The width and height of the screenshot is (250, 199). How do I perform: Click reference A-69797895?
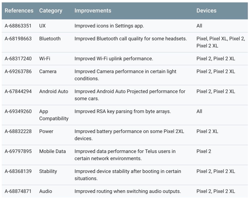pyautogui.click(x=18, y=151)
